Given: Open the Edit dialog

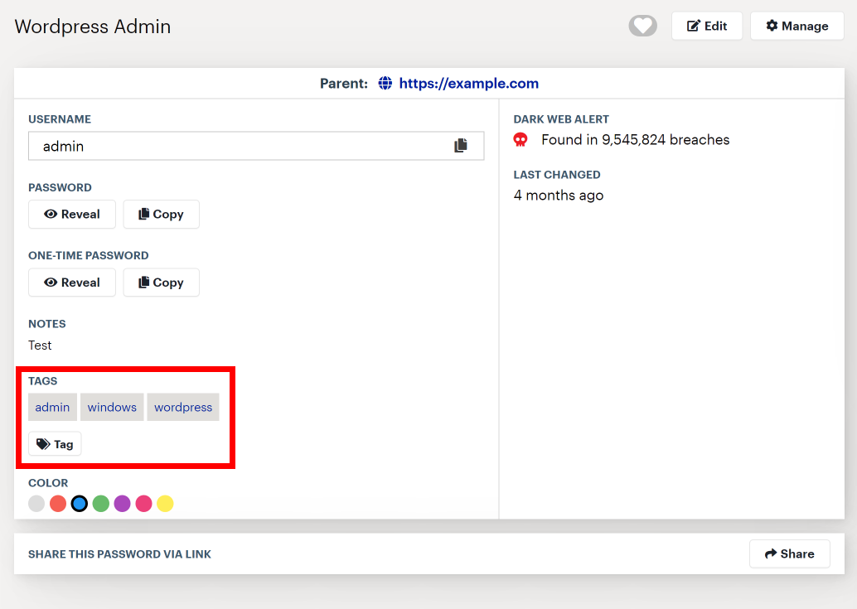Looking at the screenshot, I should tap(707, 26).
